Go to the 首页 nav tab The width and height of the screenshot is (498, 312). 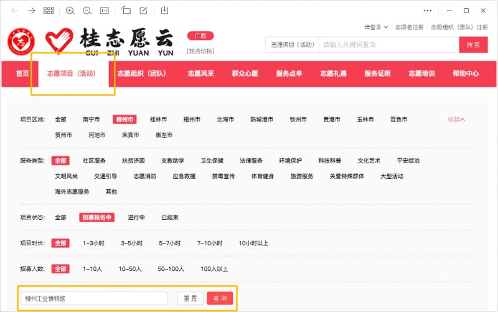click(x=22, y=73)
